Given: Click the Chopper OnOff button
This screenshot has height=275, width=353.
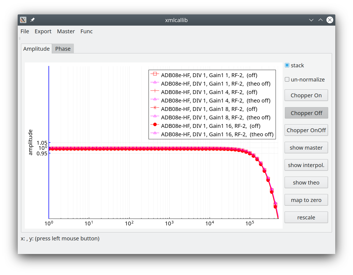Looking at the screenshot, I should coord(306,130).
